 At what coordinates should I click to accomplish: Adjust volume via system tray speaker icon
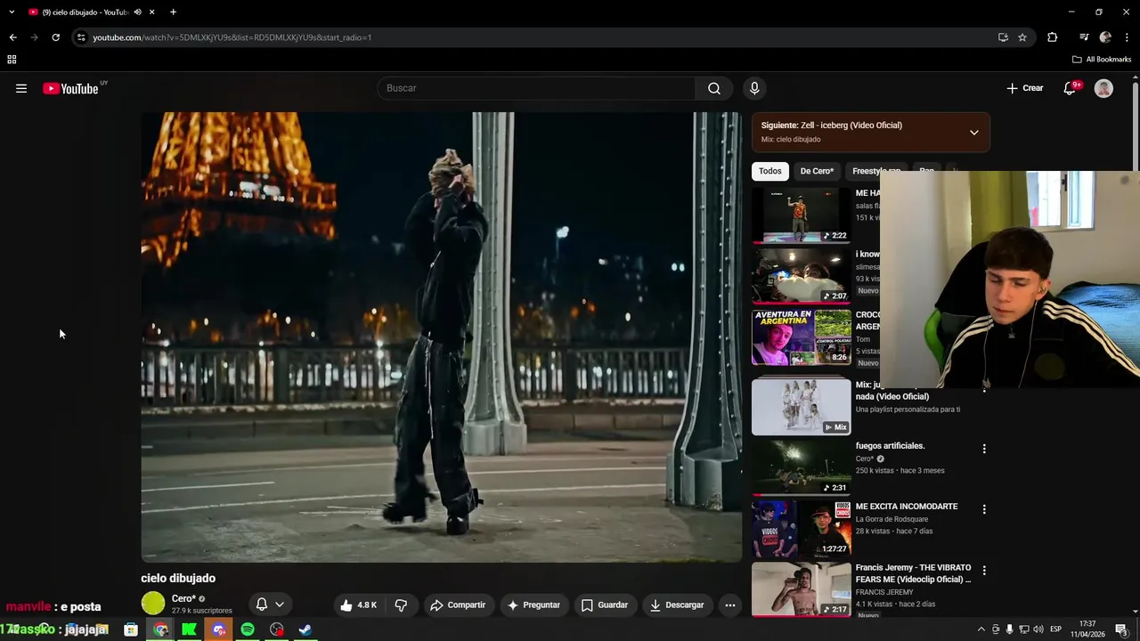(x=1038, y=629)
